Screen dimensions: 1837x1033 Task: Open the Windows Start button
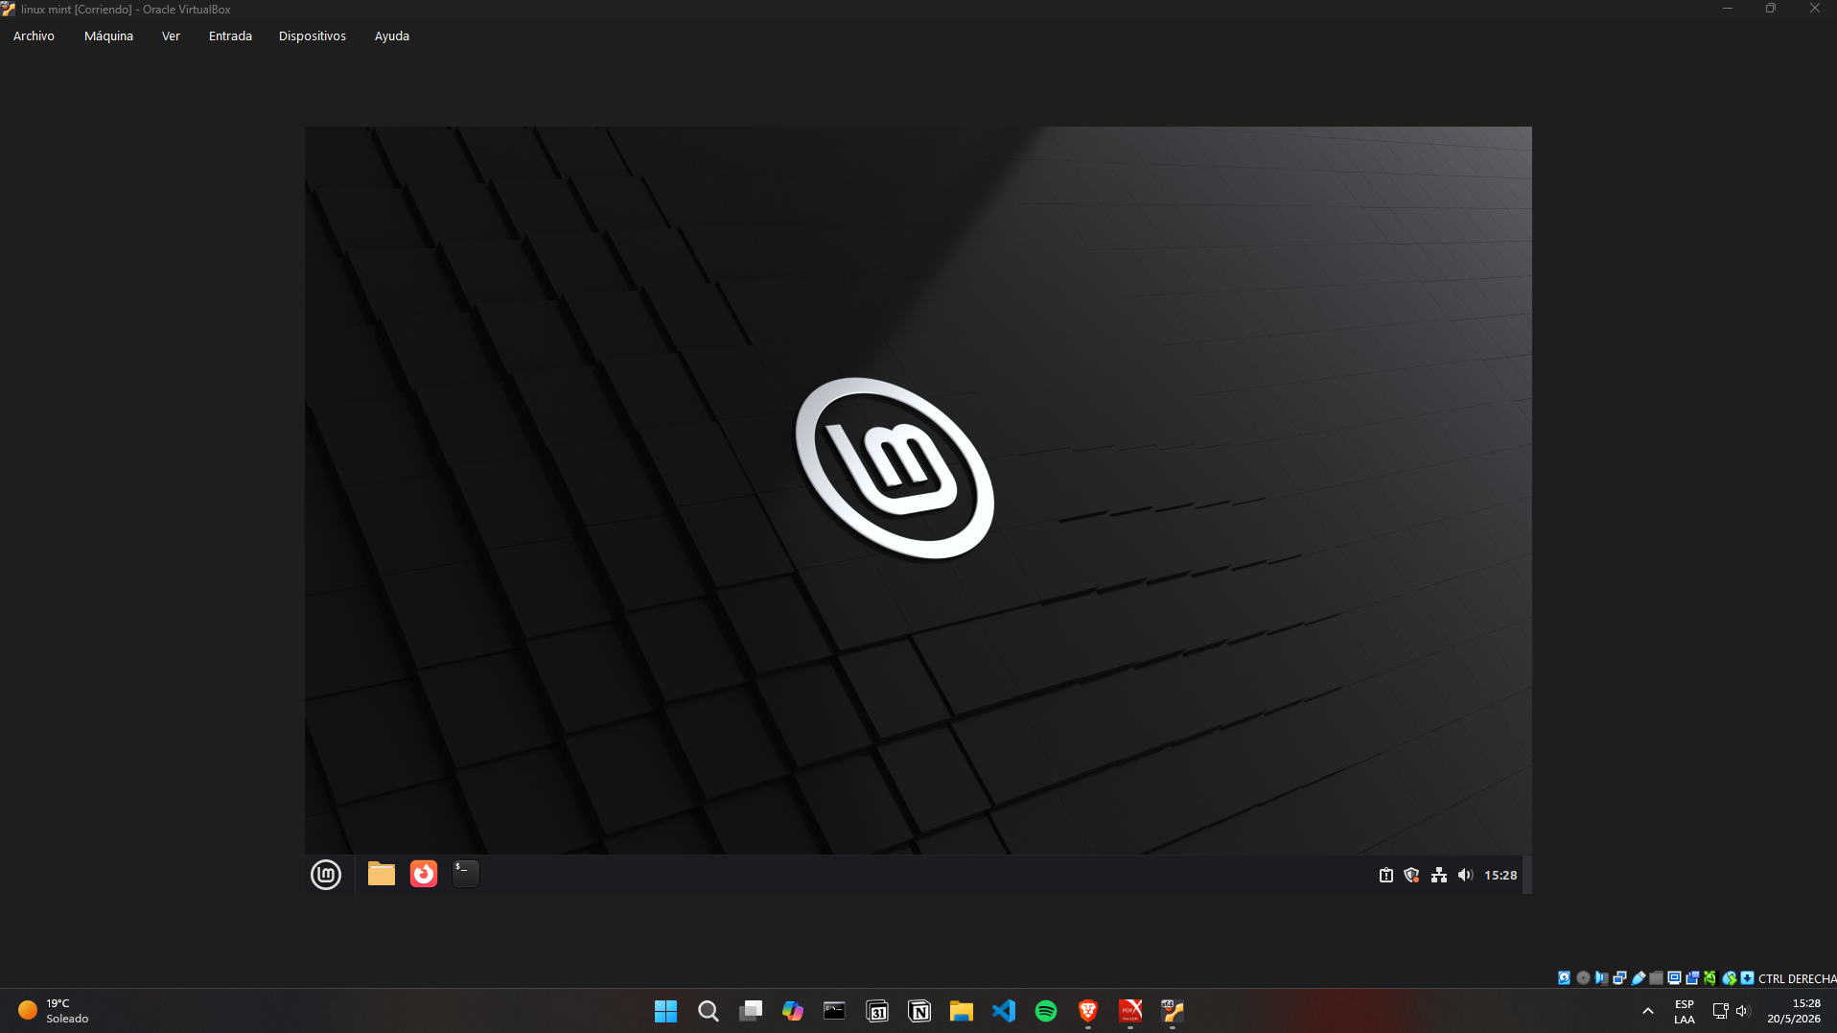665,1011
